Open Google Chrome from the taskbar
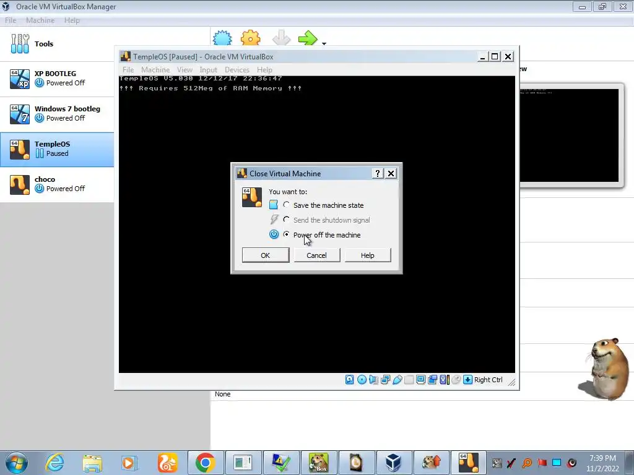The width and height of the screenshot is (634, 475). point(205,463)
